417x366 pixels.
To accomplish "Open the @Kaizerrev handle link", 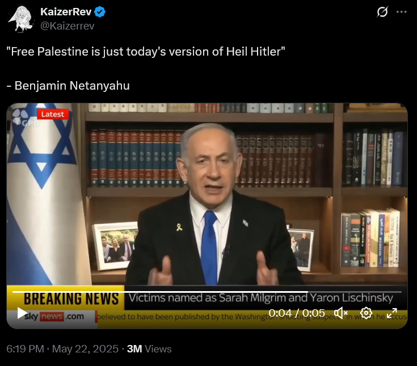I will (68, 26).
